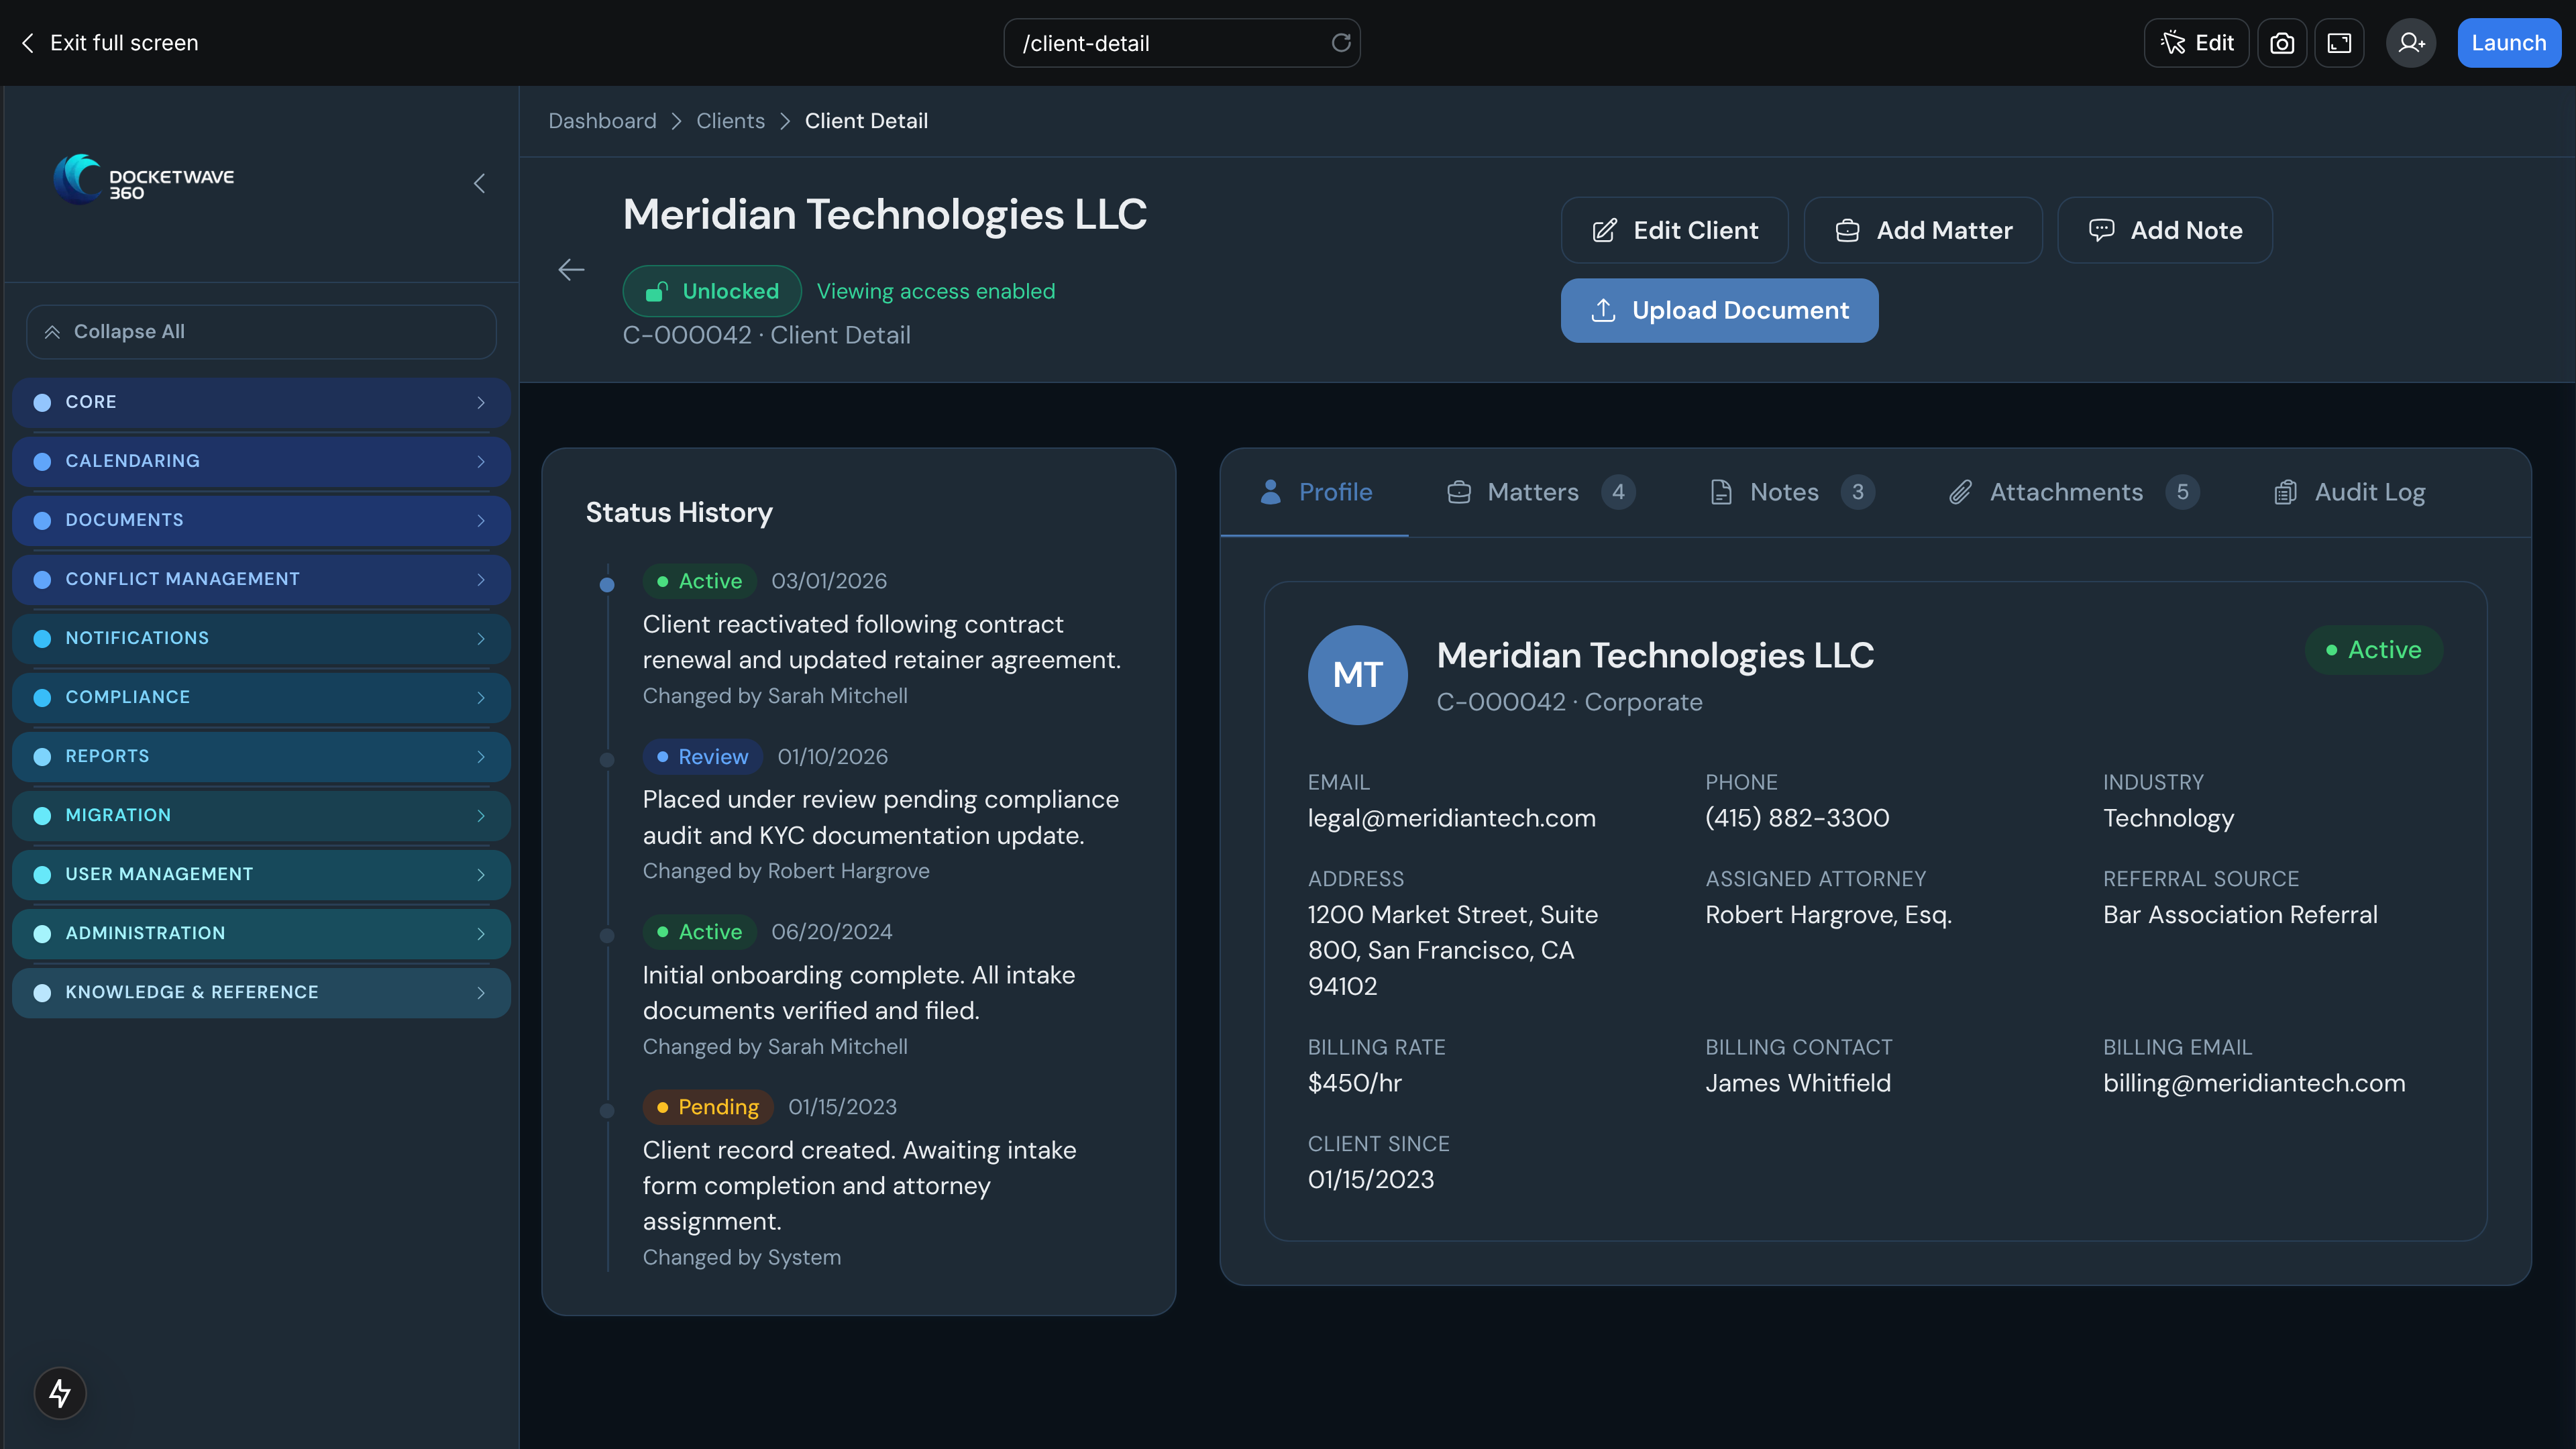The height and width of the screenshot is (1449, 2576).
Task: Take a screenshot with the camera icon
Action: click(2281, 43)
